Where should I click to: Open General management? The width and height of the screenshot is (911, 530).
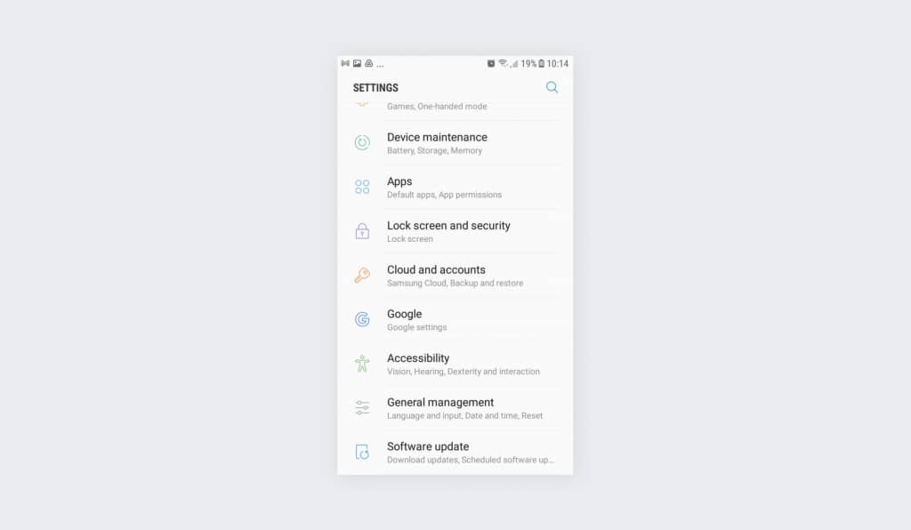[x=455, y=407]
